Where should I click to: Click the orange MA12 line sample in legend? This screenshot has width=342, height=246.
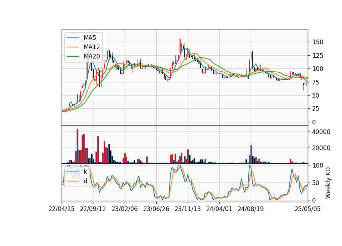pos(73,47)
